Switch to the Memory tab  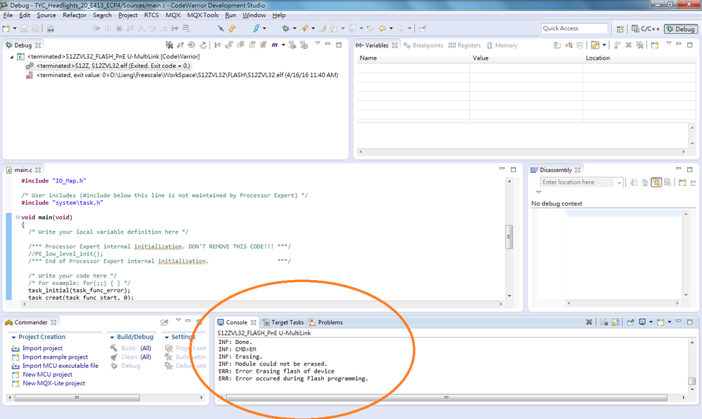(502, 45)
